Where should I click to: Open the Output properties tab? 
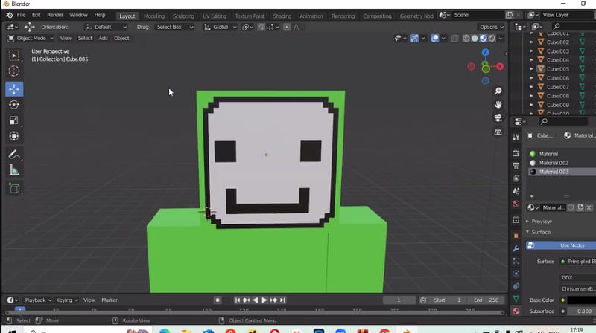point(516,166)
